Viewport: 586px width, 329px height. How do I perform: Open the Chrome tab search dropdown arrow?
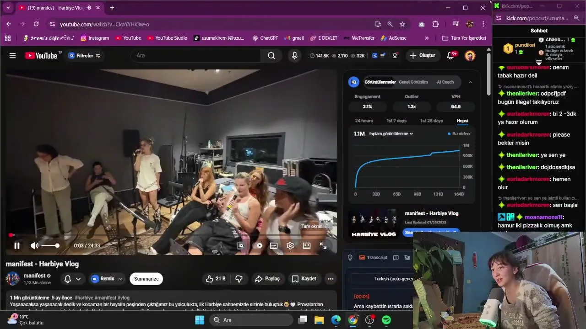tap(8, 8)
